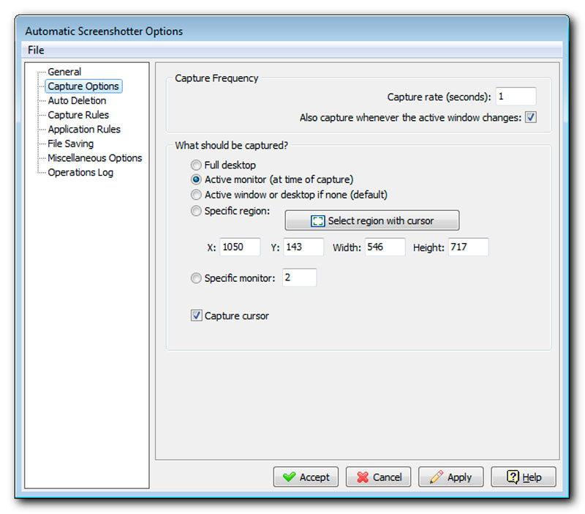
Task: Click the Y coordinate field
Action: (x=303, y=247)
